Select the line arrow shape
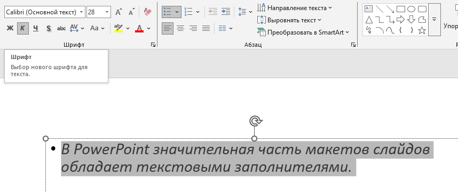Screen dimensions: 458x192 [390, 9]
